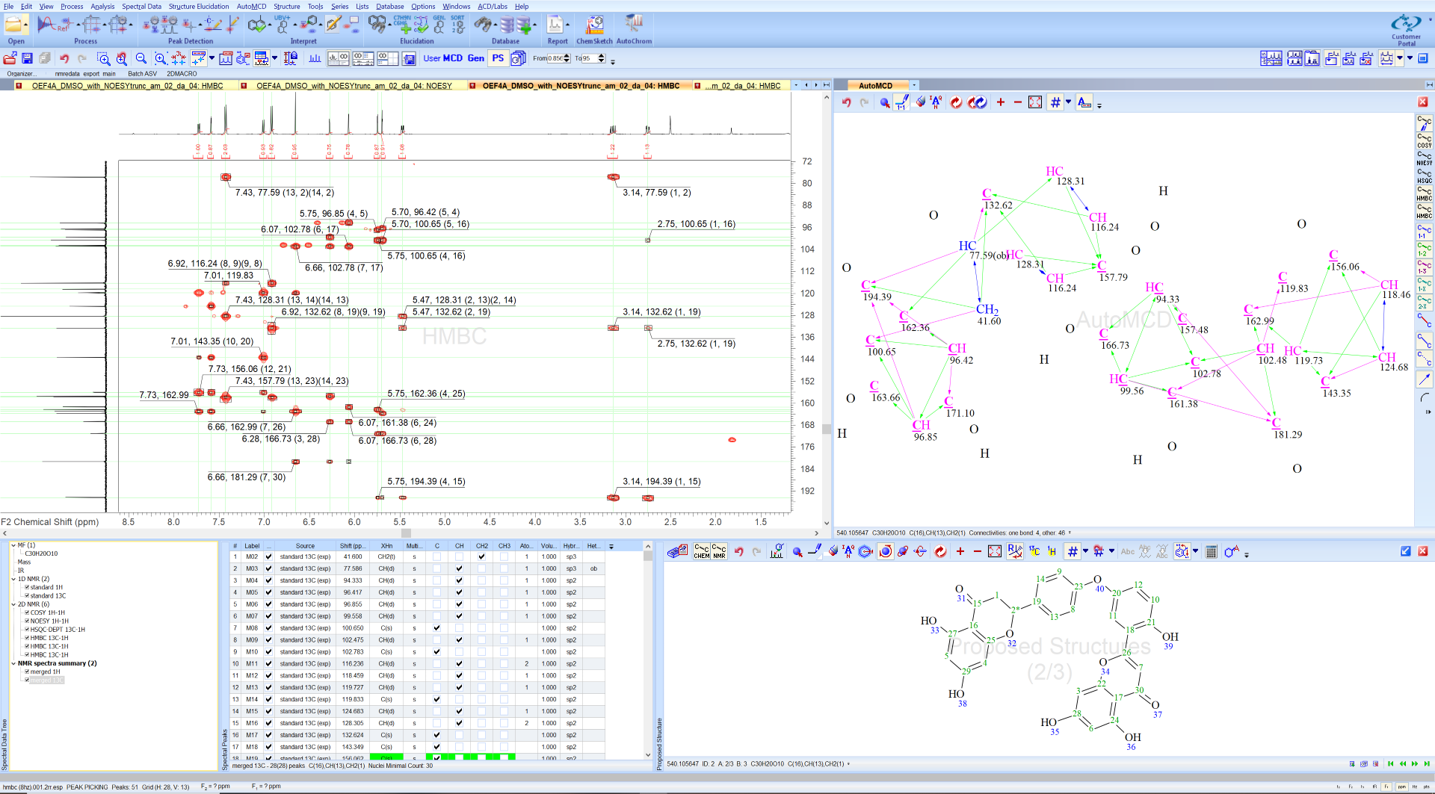Screen dimensions: 1435x794
Task: Click the red plus icon in AutoMCD toolbar
Action: point(1001,102)
